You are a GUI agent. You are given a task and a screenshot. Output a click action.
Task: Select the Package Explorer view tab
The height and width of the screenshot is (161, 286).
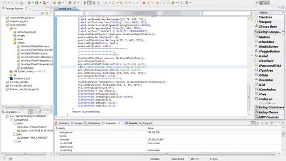tap(14, 8)
